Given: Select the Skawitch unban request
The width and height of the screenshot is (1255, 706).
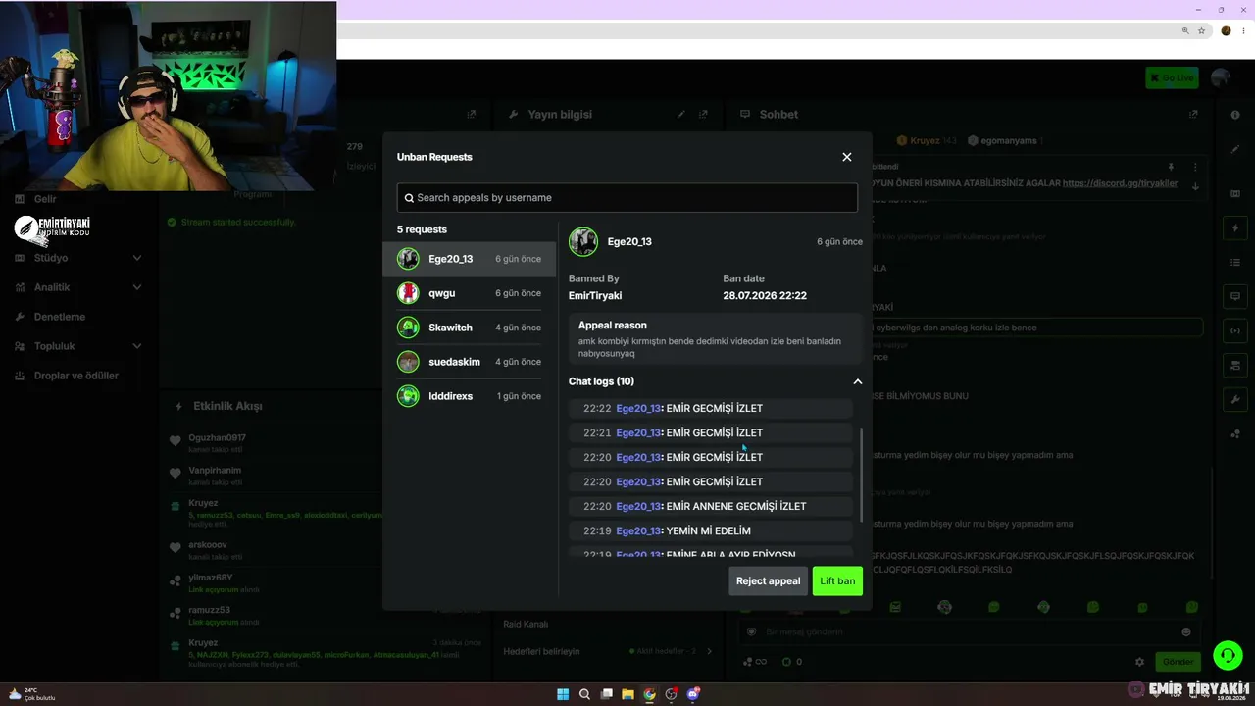Looking at the screenshot, I should click(x=469, y=328).
